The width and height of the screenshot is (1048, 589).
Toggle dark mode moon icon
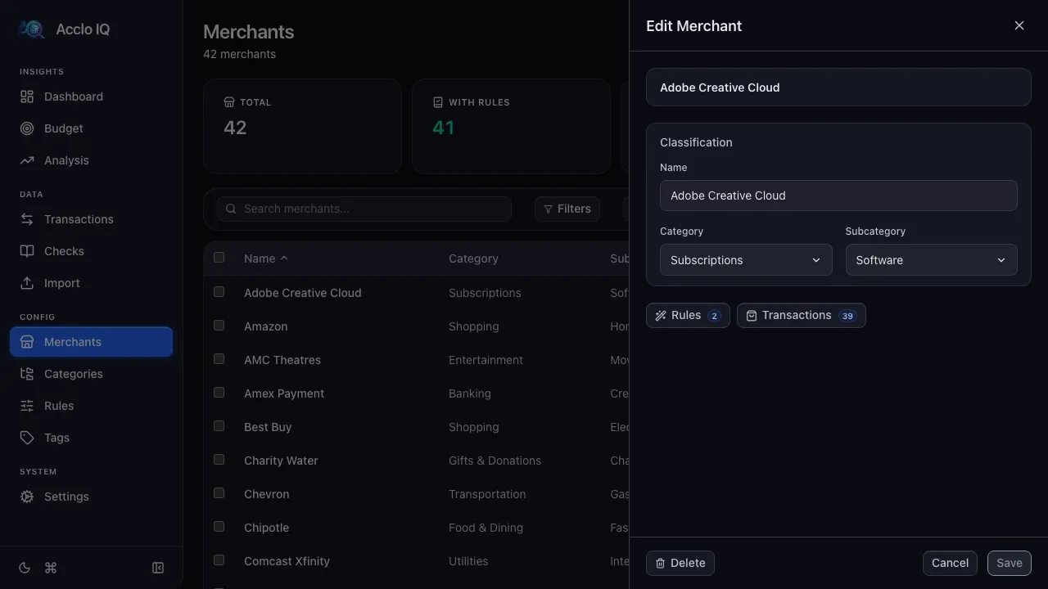pyautogui.click(x=25, y=568)
